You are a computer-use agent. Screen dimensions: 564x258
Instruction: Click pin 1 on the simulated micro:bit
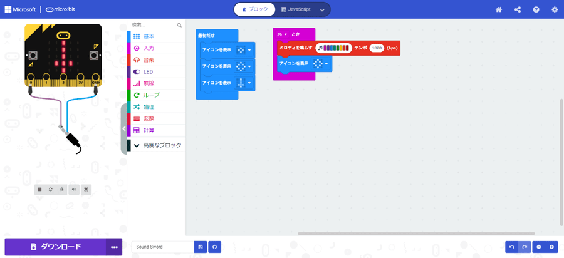[x=47, y=78]
